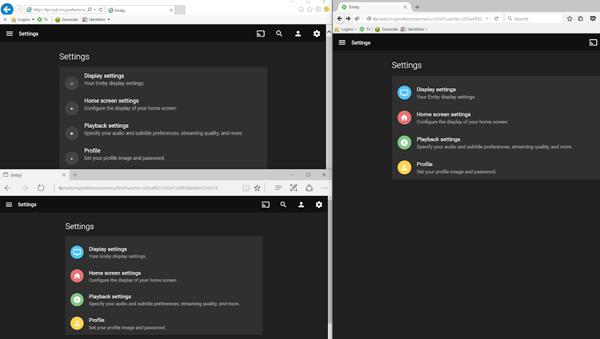Select Emby tab in Edge window
The width and height of the screenshot is (600, 339).
coord(35,175)
